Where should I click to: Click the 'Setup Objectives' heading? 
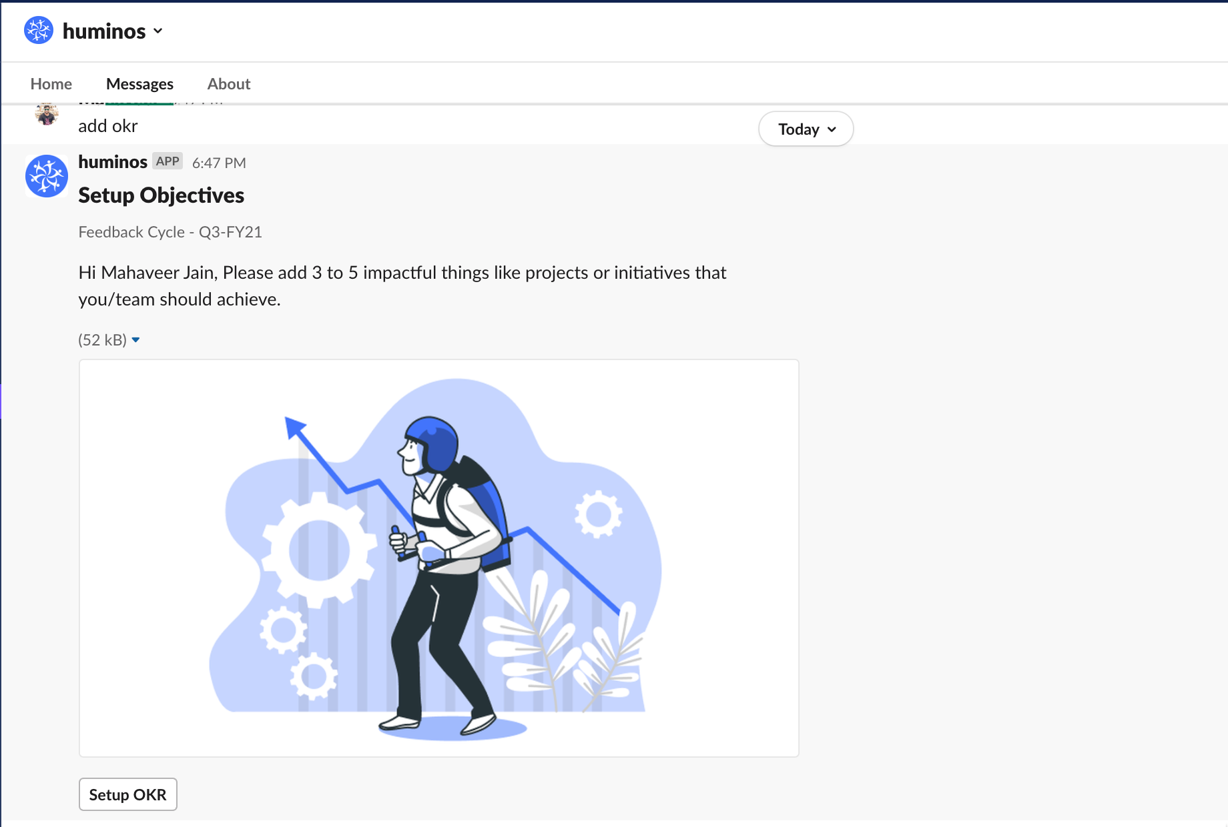(x=162, y=195)
